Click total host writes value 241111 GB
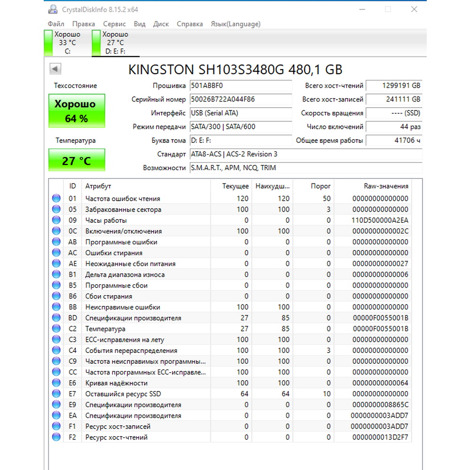The image size is (470, 470). coord(394,99)
